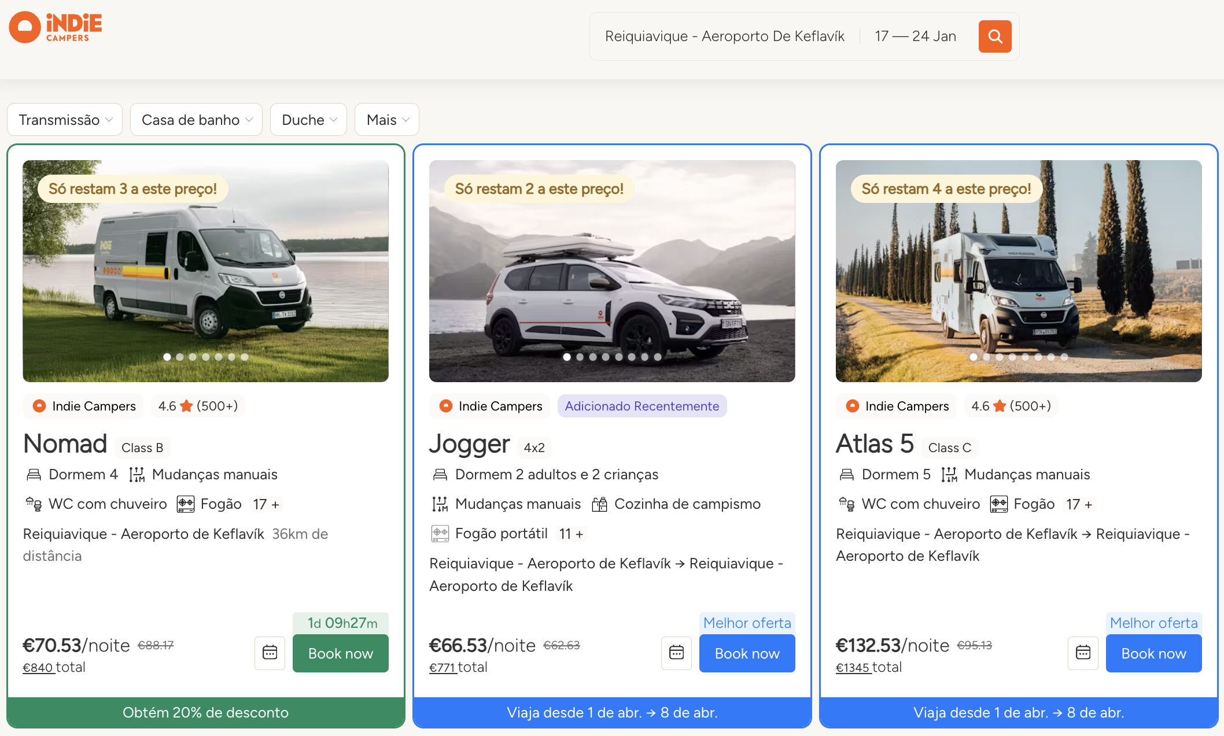Click the Atlas 5 title
Image resolution: width=1224 pixels, height=736 pixels.
[875, 444]
